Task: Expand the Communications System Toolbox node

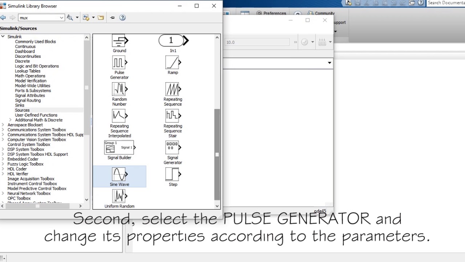Action: [x=3, y=130]
